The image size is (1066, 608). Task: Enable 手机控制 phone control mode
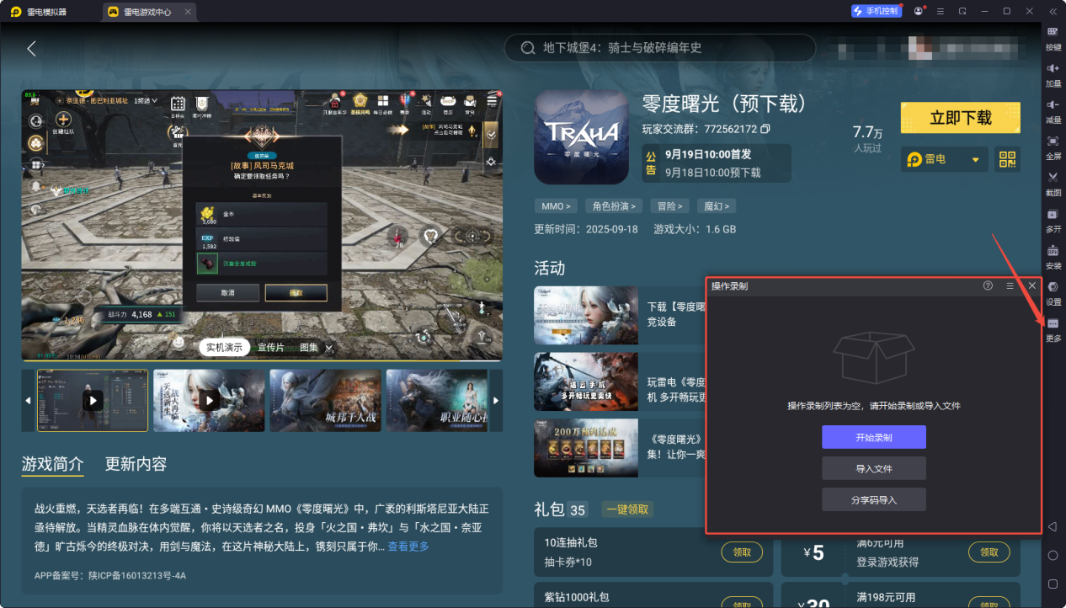point(876,10)
